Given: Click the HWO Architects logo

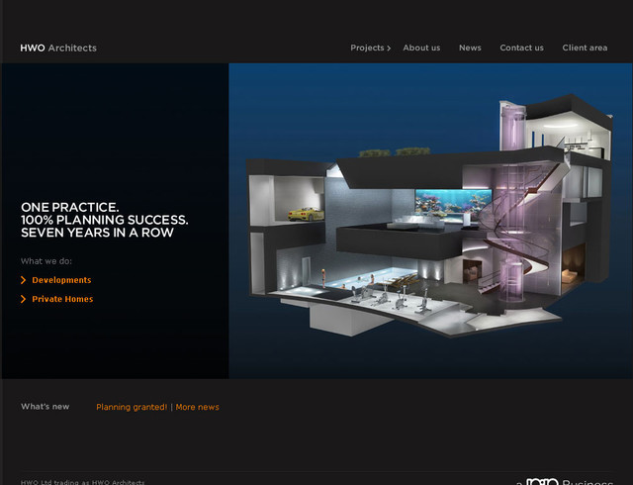Looking at the screenshot, I should click(58, 48).
